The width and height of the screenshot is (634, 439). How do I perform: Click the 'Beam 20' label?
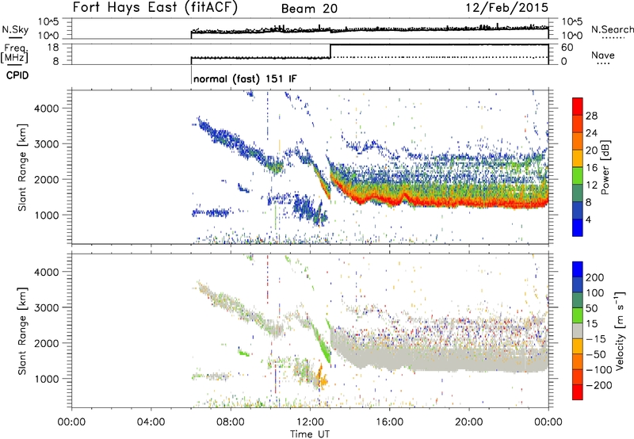[x=309, y=9]
